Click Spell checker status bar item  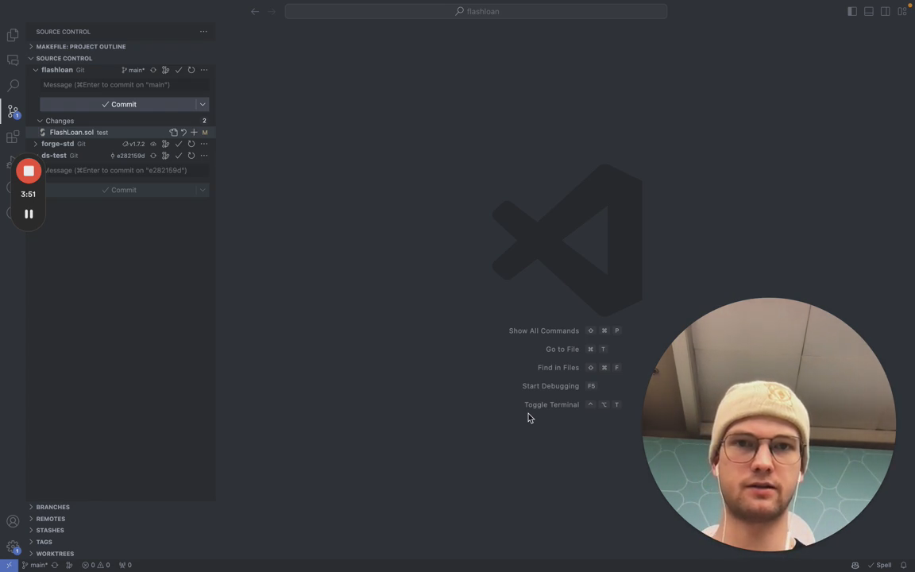coord(879,566)
